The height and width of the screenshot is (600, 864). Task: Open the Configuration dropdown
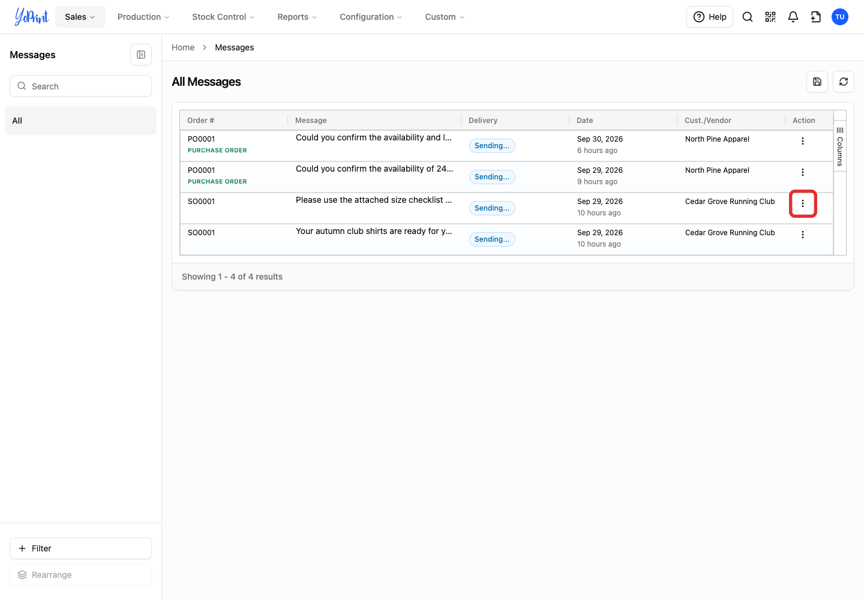click(x=371, y=17)
